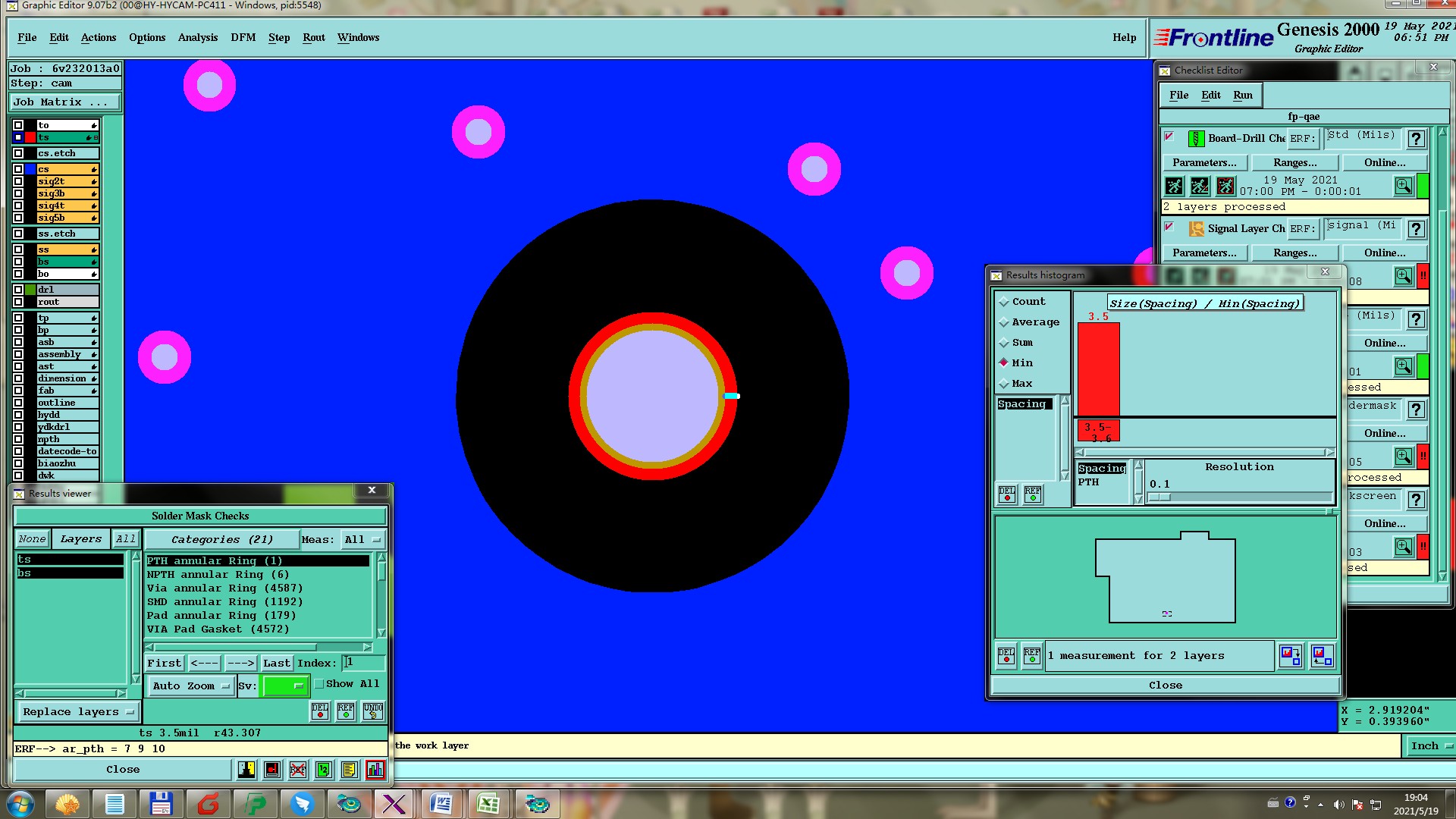1456x819 pixels.
Task: Click the yellow notes icon in Results viewer
Action: click(349, 770)
